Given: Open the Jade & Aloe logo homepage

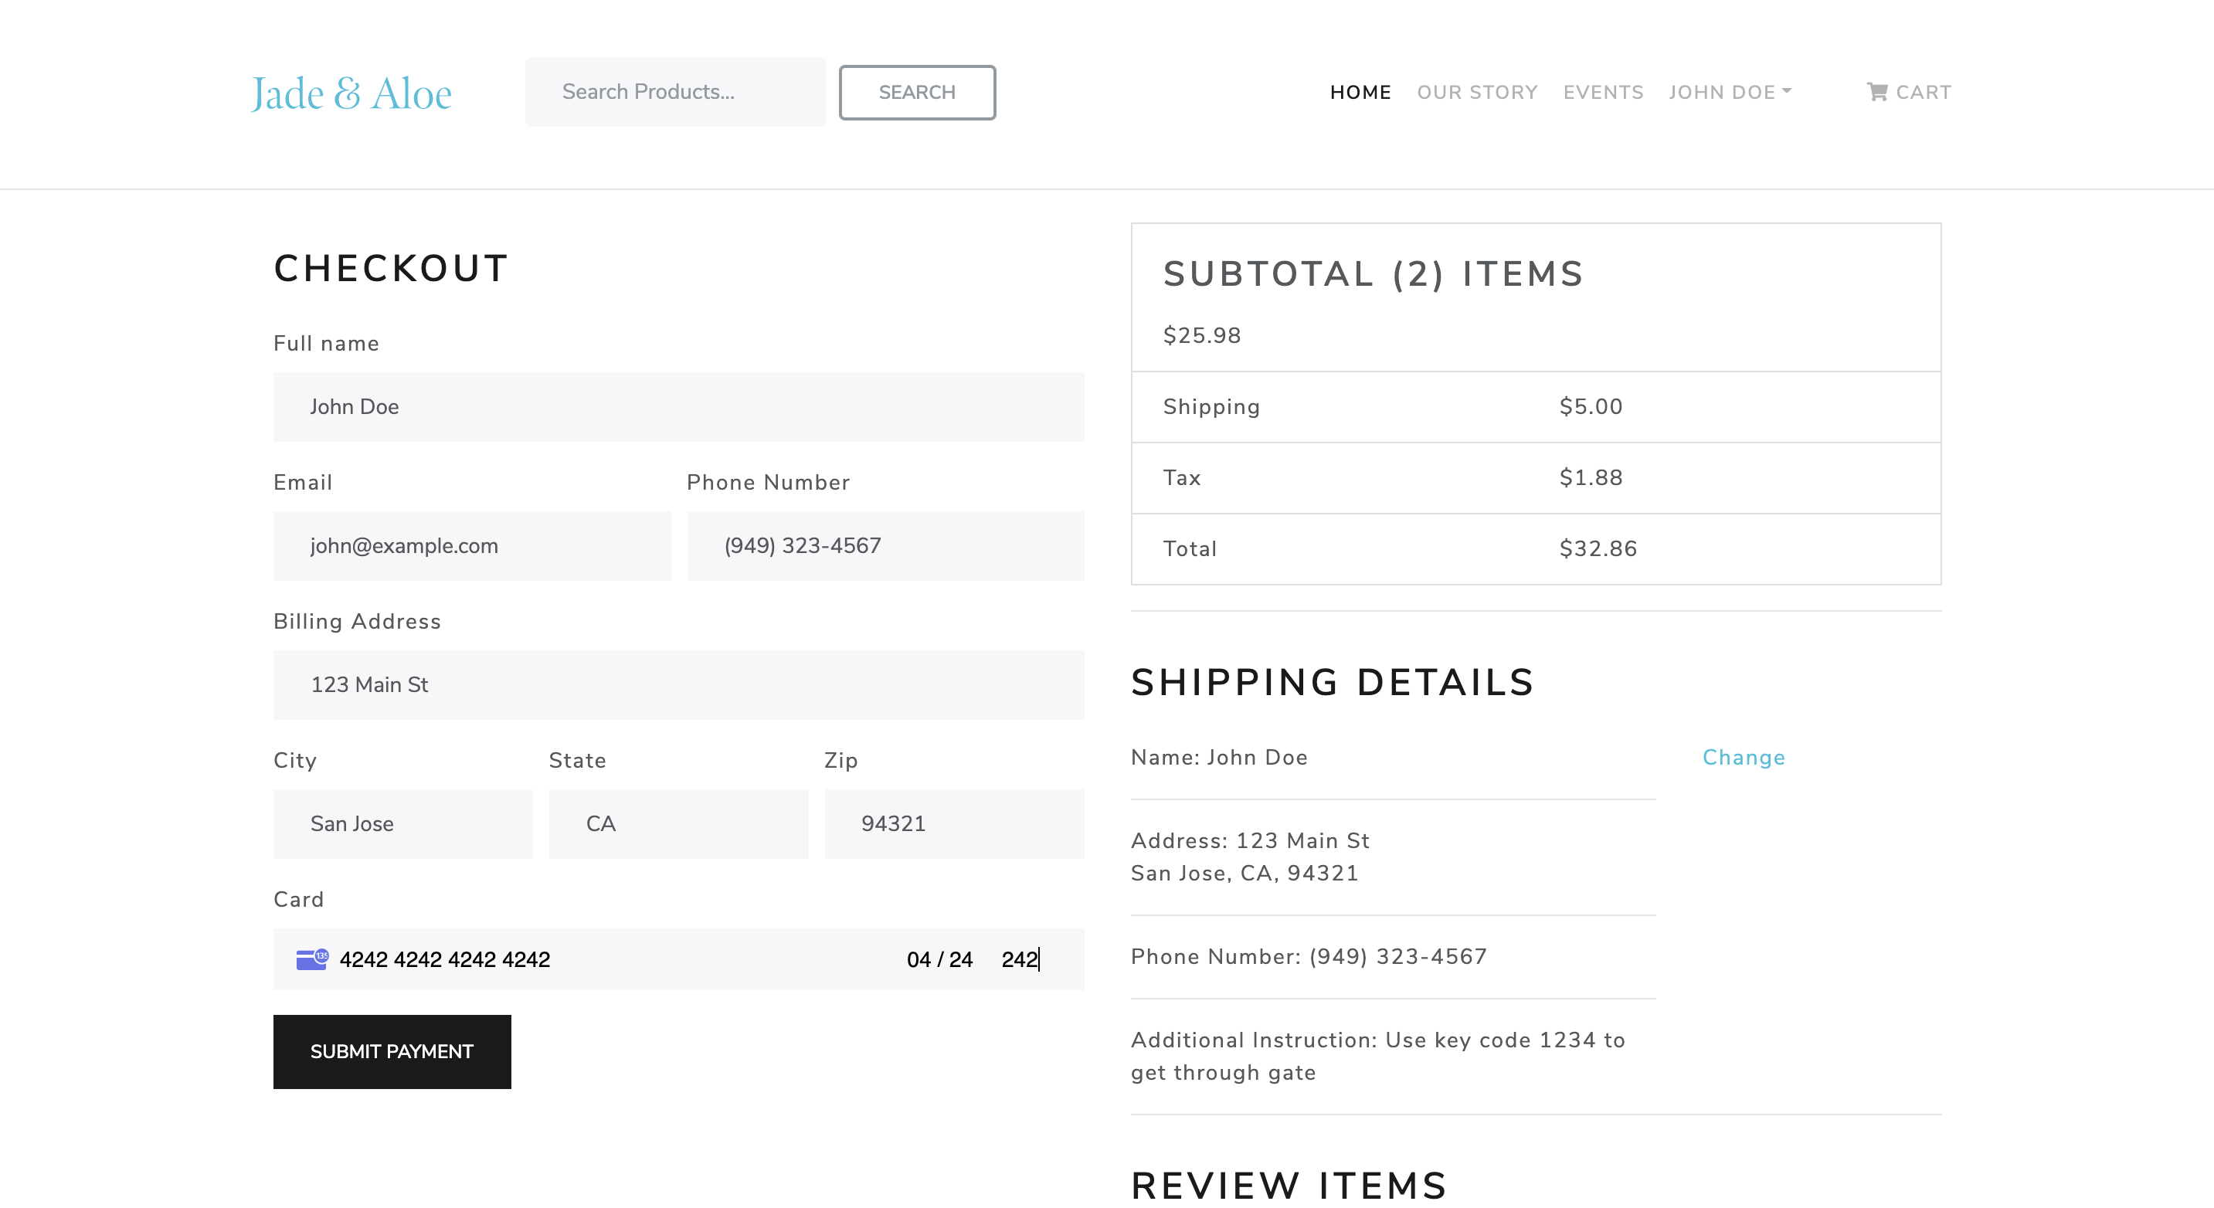Looking at the screenshot, I should (351, 93).
